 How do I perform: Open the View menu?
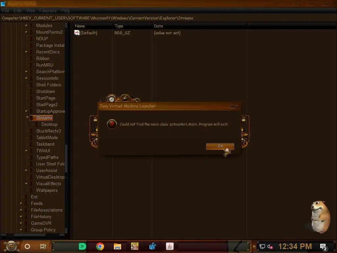click(31, 11)
